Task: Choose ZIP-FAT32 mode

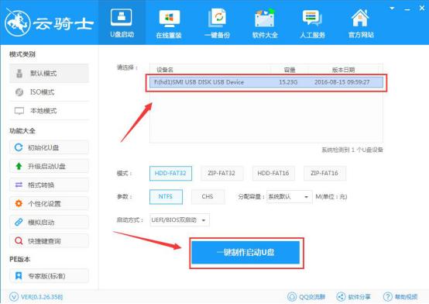Action: [x=221, y=173]
